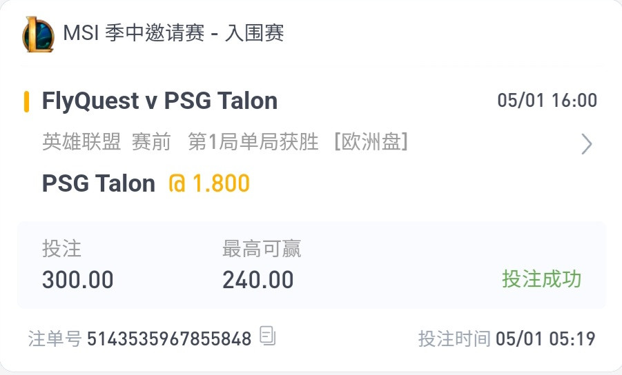Click the yellow match indicator bar
622x375 pixels.
[x=26, y=101]
